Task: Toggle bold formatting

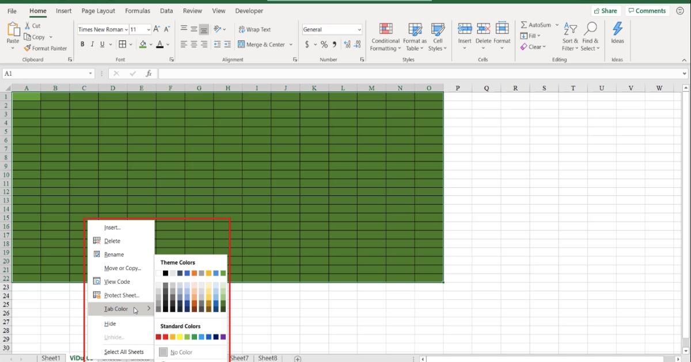Action: (82, 44)
